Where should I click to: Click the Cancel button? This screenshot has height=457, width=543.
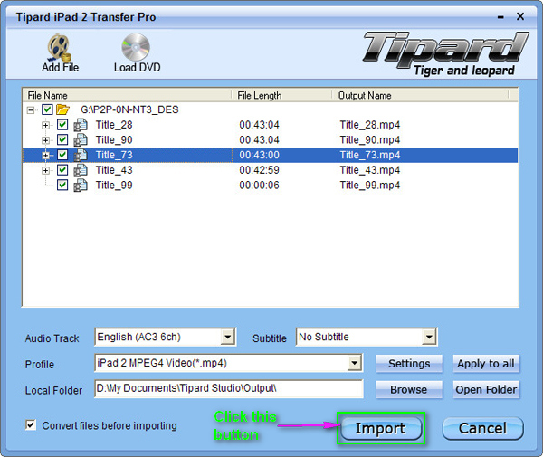(x=482, y=428)
